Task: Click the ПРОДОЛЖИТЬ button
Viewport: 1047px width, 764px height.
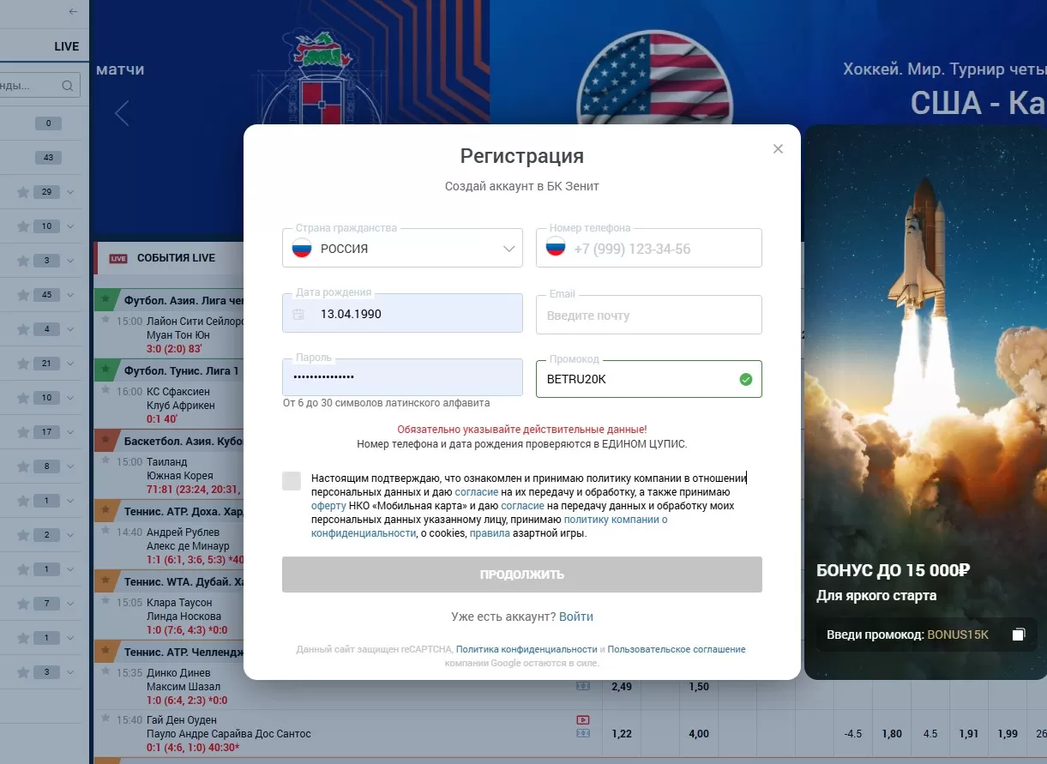Action: point(522,575)
